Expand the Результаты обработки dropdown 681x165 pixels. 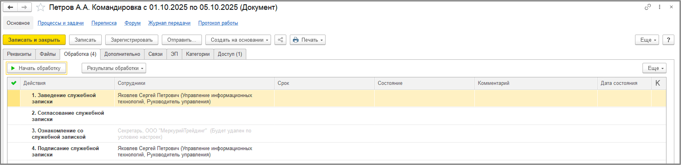click(x=113, y=68)
